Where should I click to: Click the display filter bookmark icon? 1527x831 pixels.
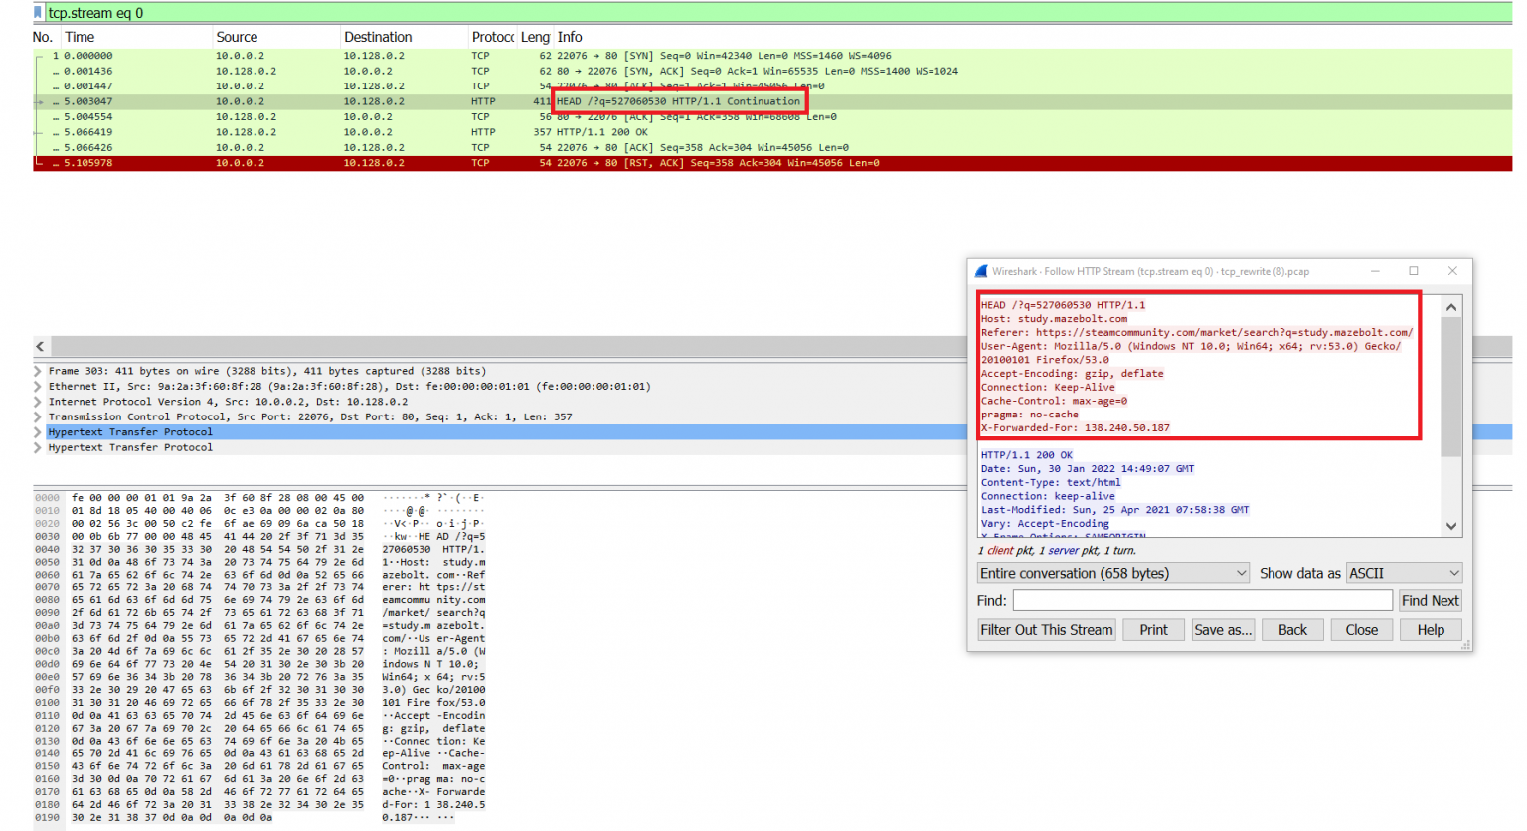(39, 13)
